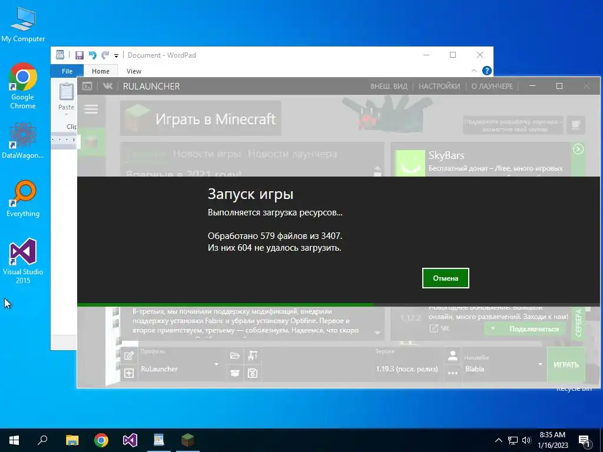Click Minecraft launcher taskbar icon
Image resolution: width=603 pixels, height=452 pixels.
click(188, 440)
